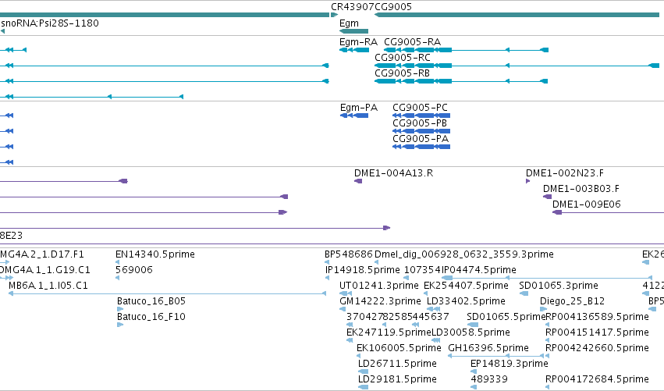
Task: Click the MG4A.2_1.D17.F1 label
Action: [42, 254]
